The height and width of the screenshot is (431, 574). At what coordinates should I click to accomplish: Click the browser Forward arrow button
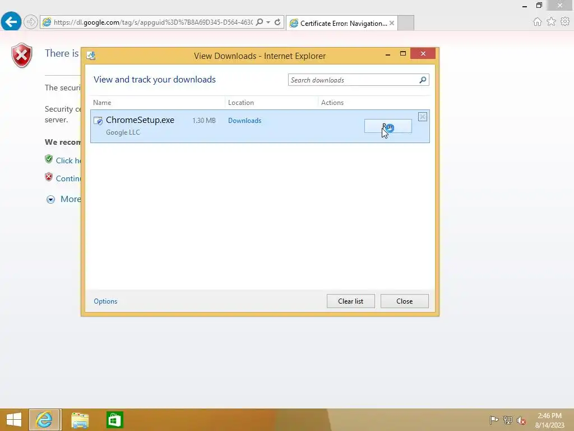point(31,22)
